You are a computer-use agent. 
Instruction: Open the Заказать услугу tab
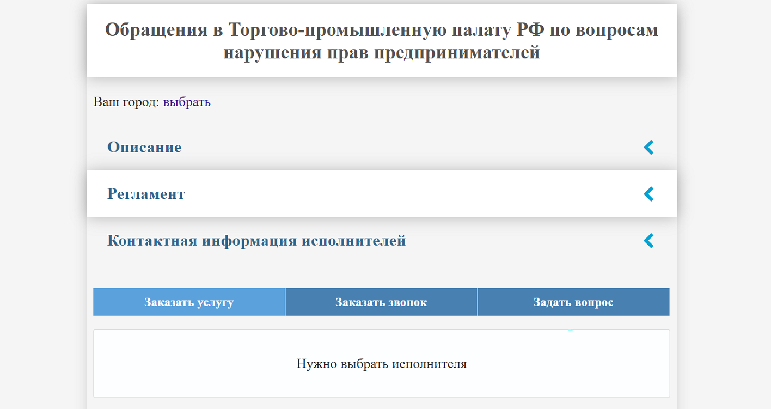coord(189,302)
